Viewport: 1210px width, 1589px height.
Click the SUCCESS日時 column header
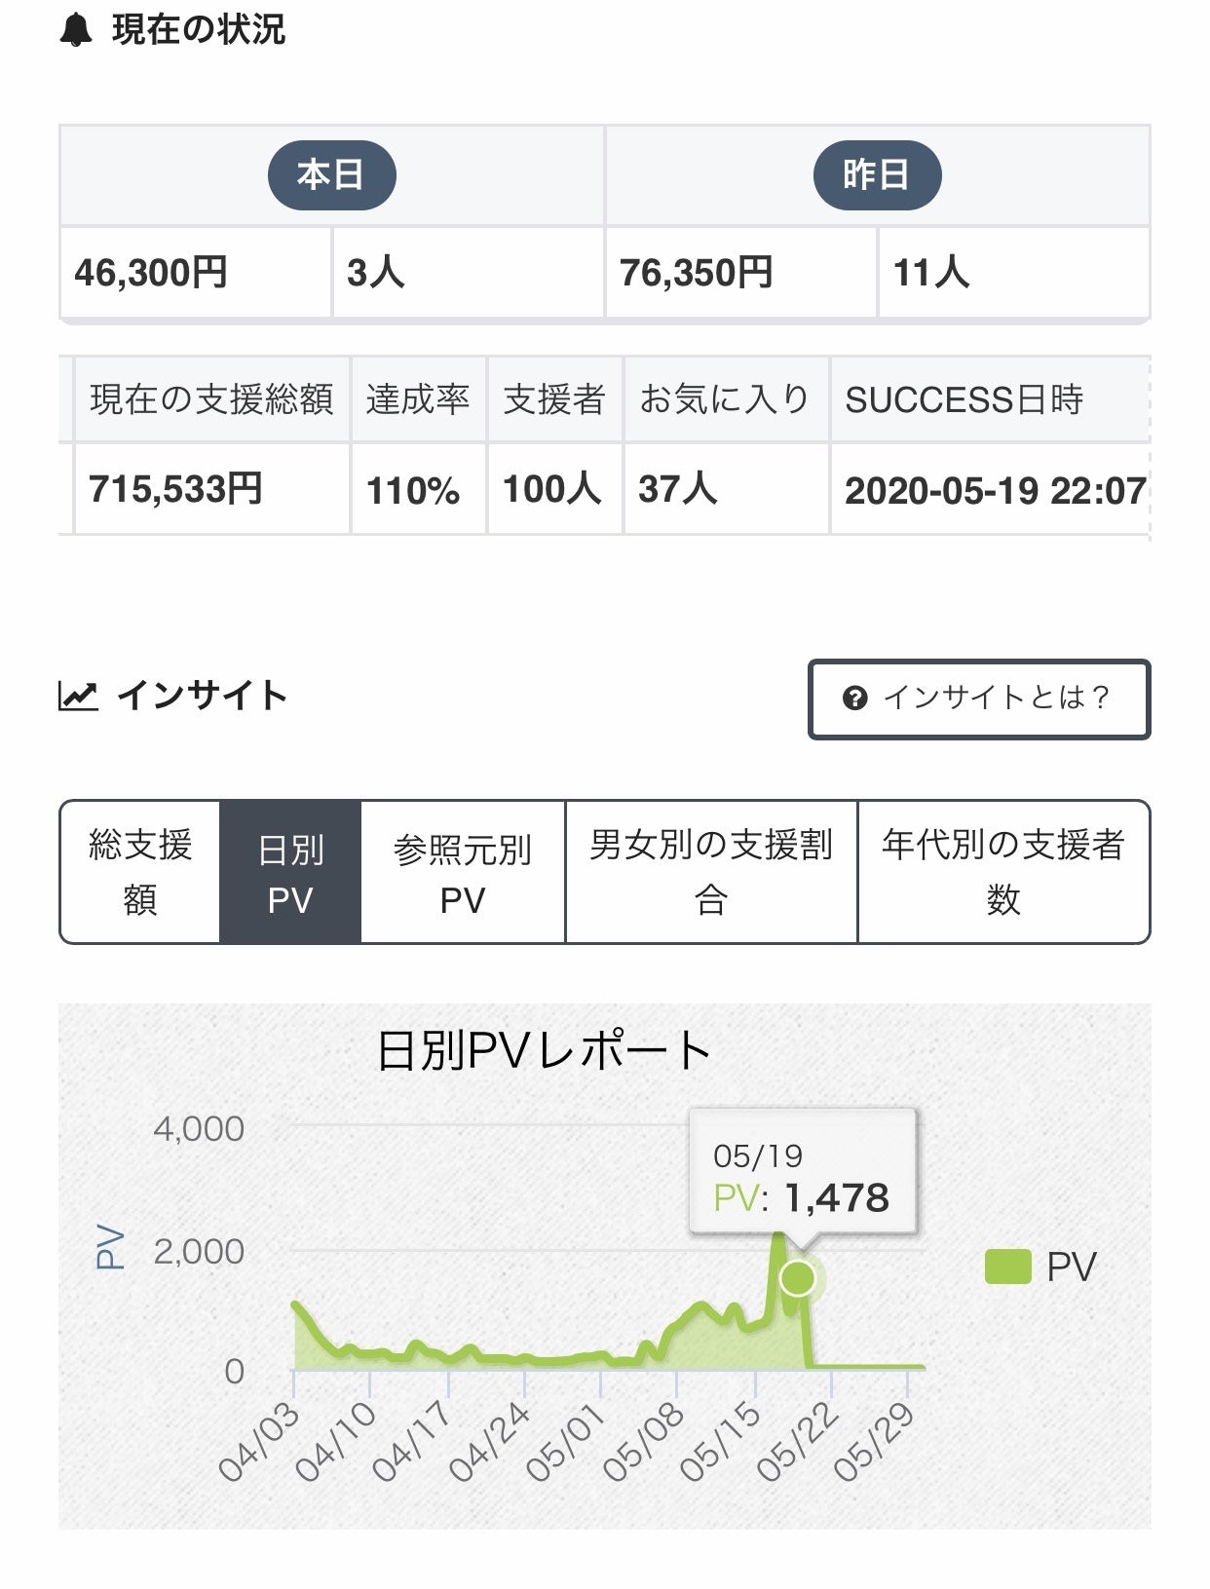pyautogui.click(x=964, y=399)
